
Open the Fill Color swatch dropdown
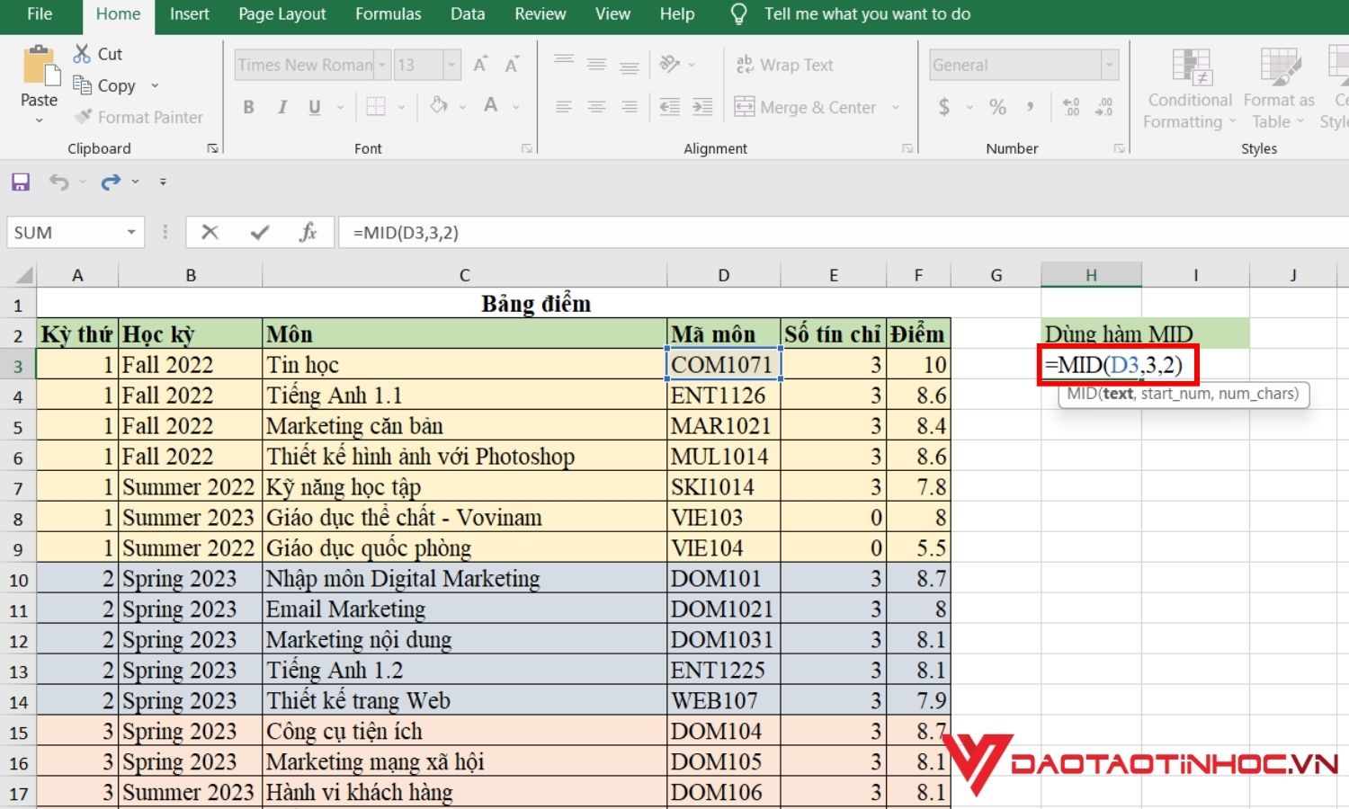462,106
